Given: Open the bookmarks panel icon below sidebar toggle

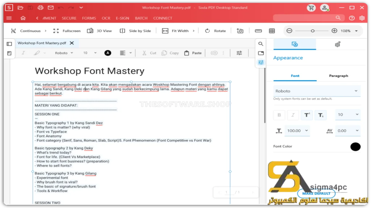Looking at the screenshot, I should pyautogui.click(x=9, y=53).
